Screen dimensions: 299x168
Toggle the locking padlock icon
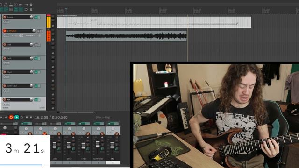point(31,9)
